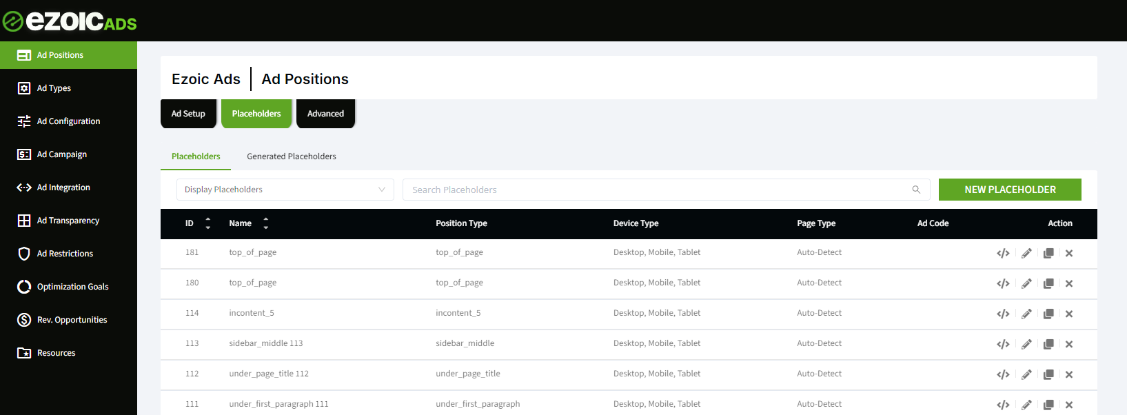
Task: Click the Ezoic Ads logo
Action: click(x=70, y=21)
